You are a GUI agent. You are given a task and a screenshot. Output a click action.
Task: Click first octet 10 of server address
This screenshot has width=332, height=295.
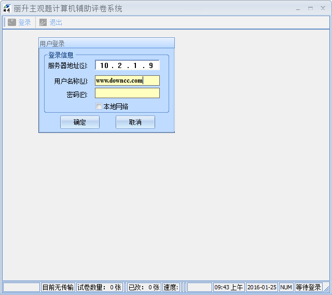[104, 65]
